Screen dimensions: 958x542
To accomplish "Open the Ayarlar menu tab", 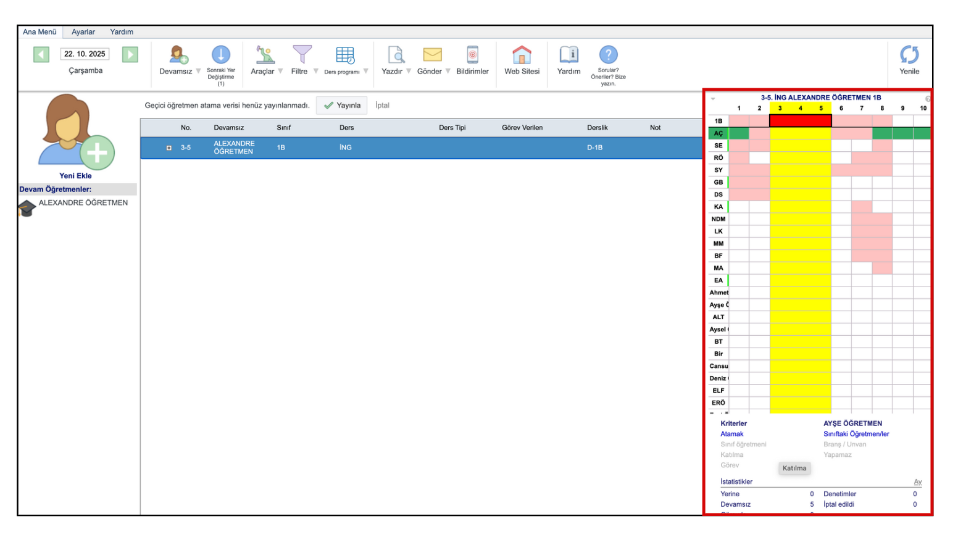I will (x=83, y=32).
